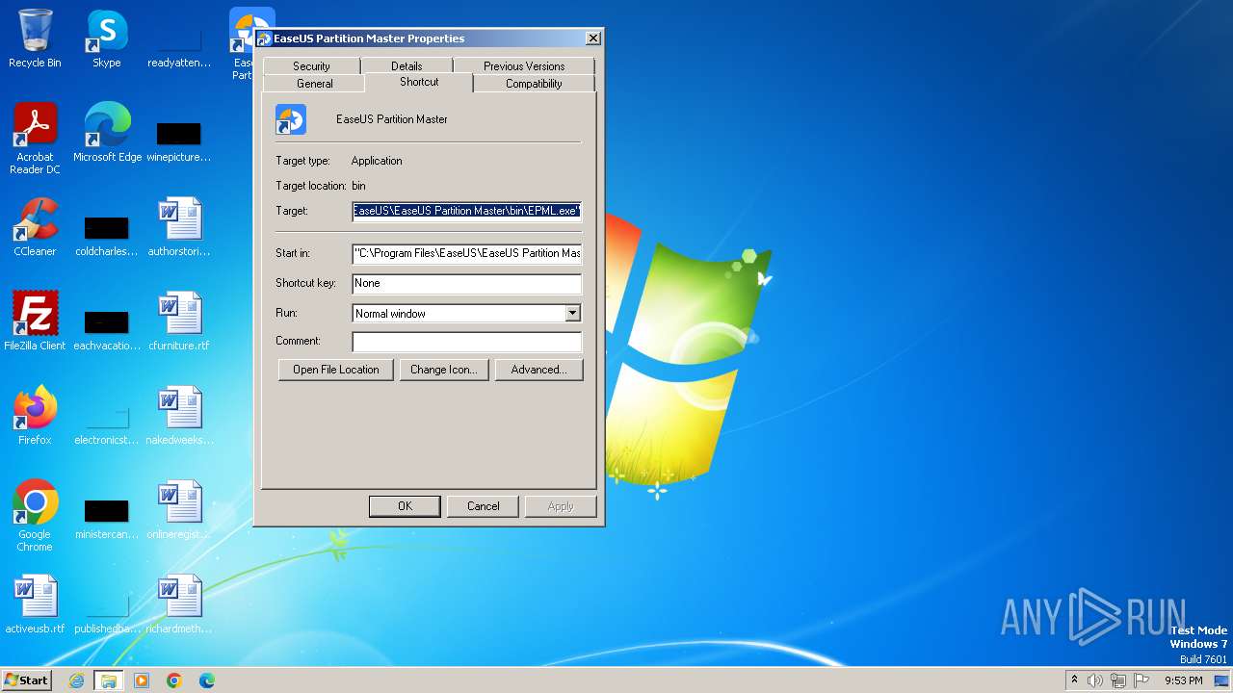Open Windows Explorer from the taskbar
1233x693 pixels.
108,680
